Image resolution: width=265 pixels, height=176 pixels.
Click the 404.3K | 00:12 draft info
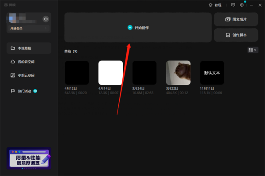[177, 93]
